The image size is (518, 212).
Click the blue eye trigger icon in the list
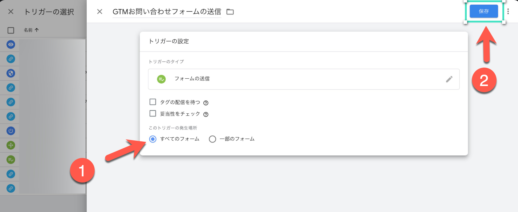11,45
